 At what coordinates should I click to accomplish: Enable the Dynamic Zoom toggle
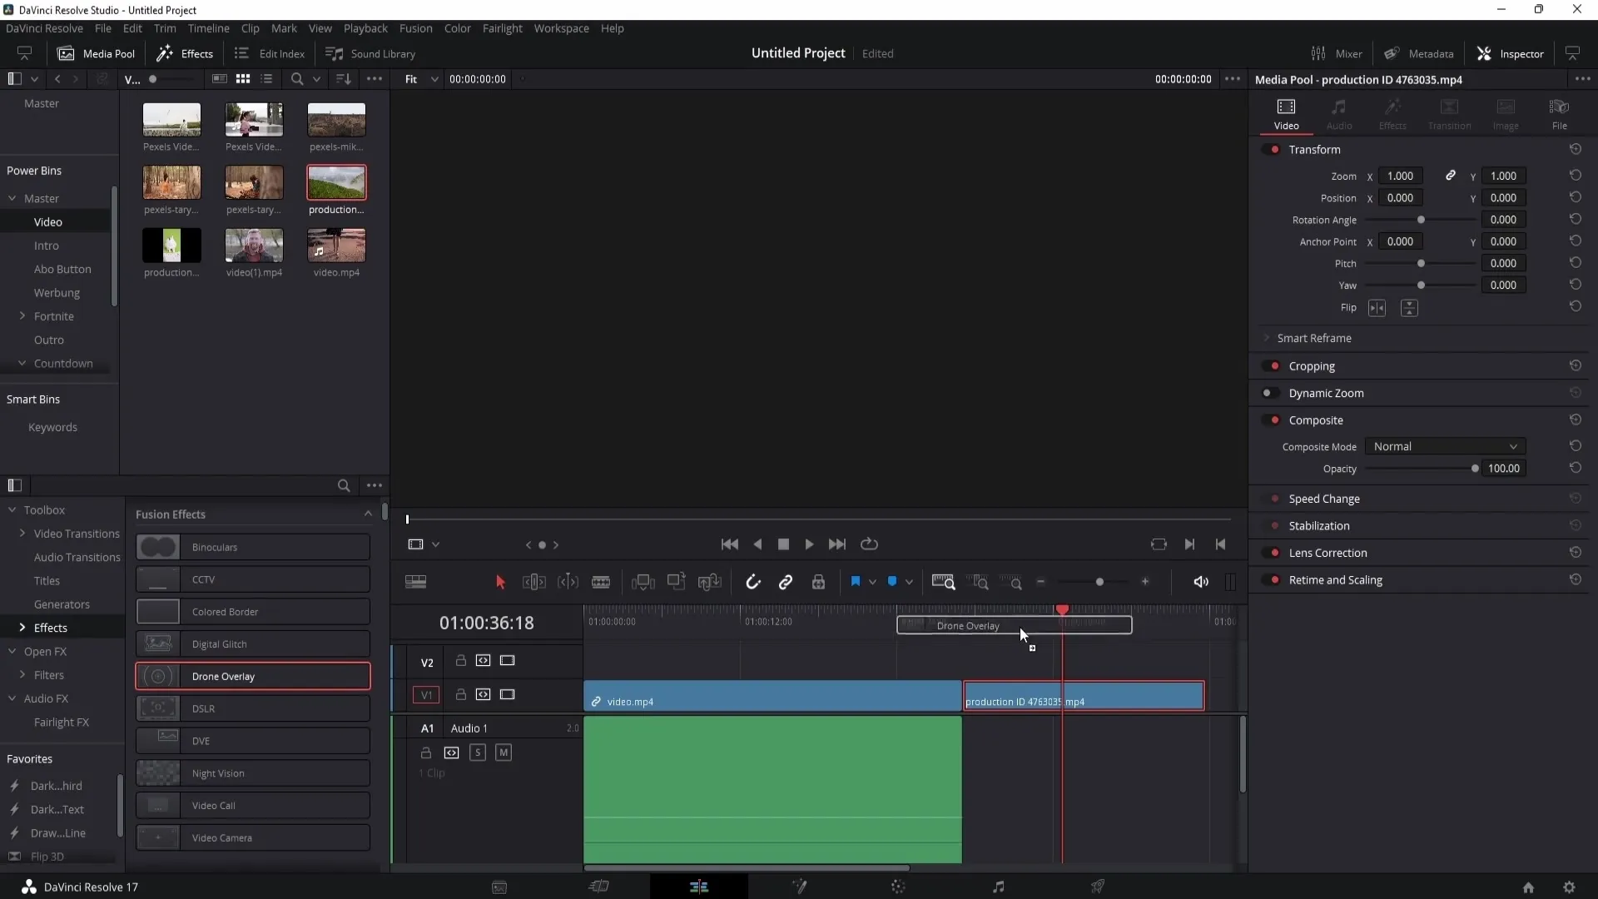(1272, 394)
